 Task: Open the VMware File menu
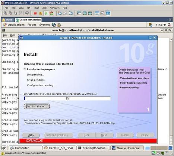tap(6, 8)
